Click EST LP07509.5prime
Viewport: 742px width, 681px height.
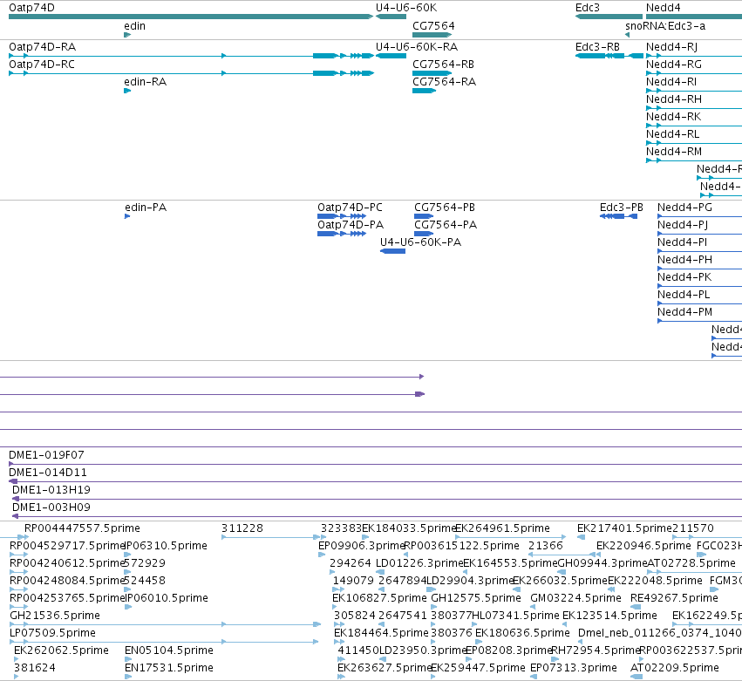tap(52, 633)
